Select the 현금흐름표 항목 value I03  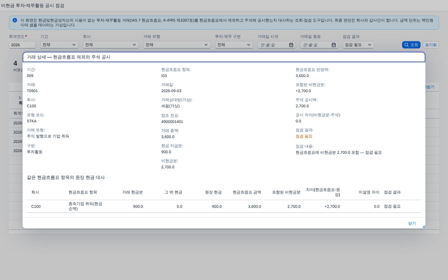coord(164,76)
